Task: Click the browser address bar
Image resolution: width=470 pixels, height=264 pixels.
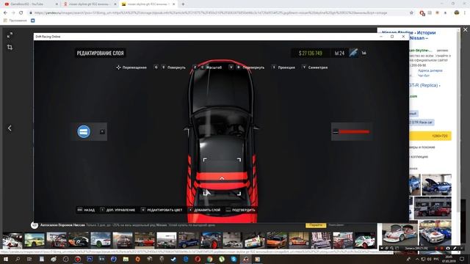Action: tap(220, 13)
